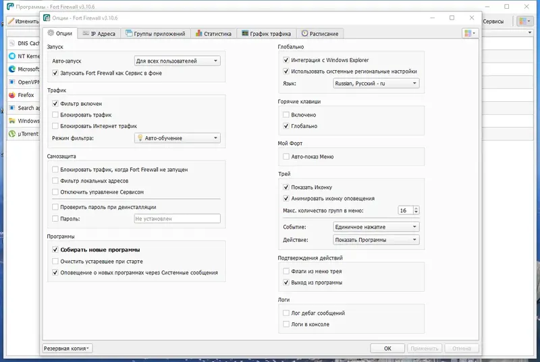This screenshot has width=540, height=362.
Task: Open the color grid menu icon in dialog
Action: 470,33
